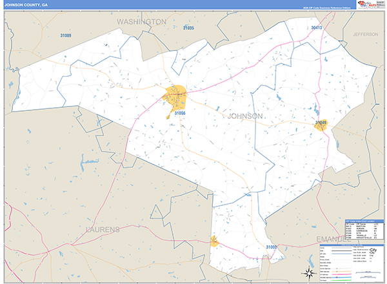The width and height of the screenshot is (387, 284).
Task: Click ZIP code label 31089
Action: coord(66,35)
